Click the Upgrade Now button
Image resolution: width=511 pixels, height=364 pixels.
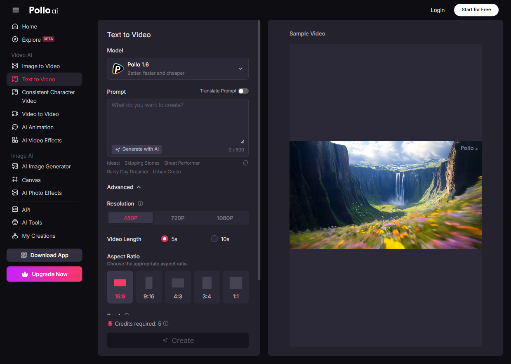[44, 274]
